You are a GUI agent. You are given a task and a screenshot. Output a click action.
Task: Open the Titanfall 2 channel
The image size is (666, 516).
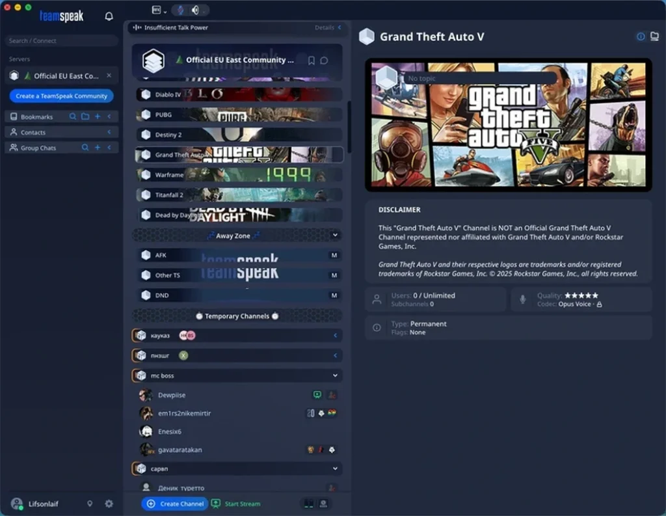click(239, 195)
